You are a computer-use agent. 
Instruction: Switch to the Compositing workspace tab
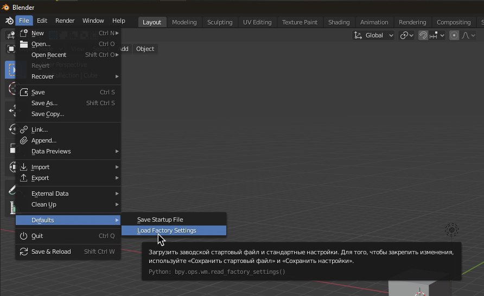454,22
